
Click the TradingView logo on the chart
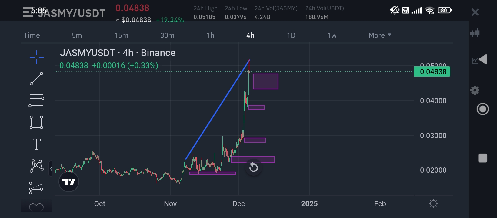pyautogui.click(x=69, y=182)
